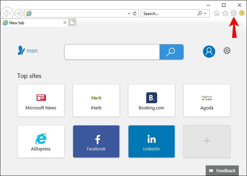The width and height of the screenshot is (247, 176).
Task: Open the Booking.com top site tile
Action: [151, 100]
